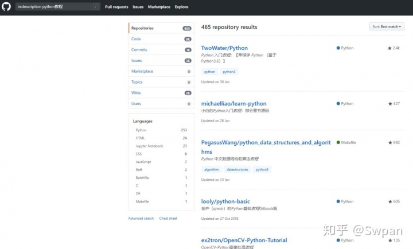Viewport: 413px width, 249px height.
Task: Open Pull requests in top navigation
Action: (x=116, y=7)
